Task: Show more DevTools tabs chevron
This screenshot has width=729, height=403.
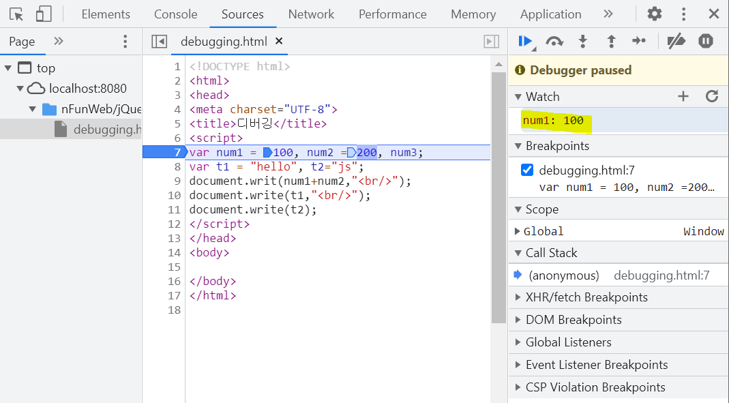Action: point(608,14)
